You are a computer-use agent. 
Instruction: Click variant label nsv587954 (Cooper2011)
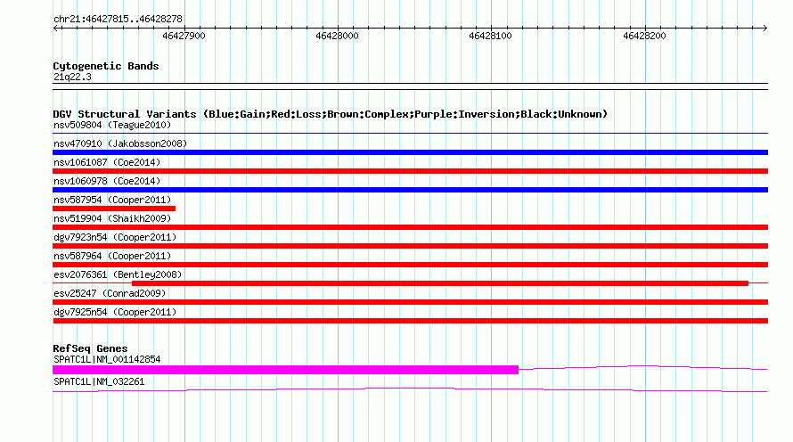(x=112, y=200)
